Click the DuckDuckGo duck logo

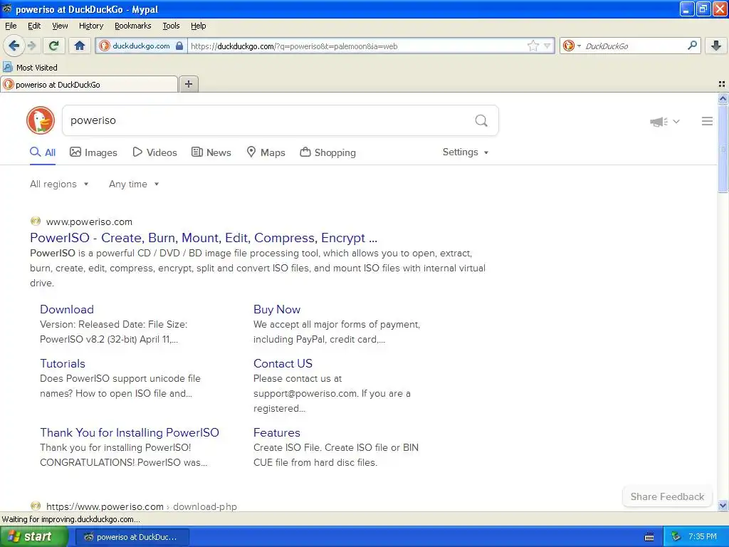tap(41, 120)
